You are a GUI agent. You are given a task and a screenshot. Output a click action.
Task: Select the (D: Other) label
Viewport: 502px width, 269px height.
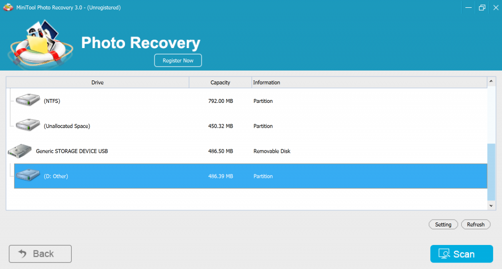pos(56,176)
